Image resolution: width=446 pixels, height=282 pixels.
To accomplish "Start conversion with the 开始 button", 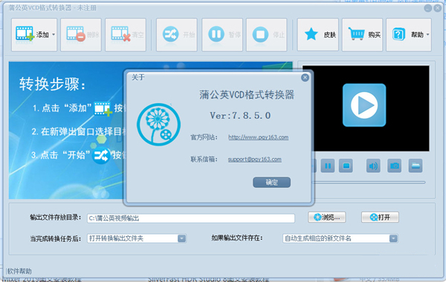I will pos(177,35).
